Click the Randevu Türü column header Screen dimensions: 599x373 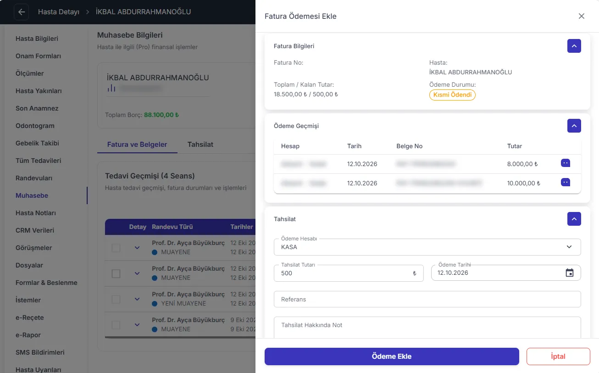click(x=172, y=227)
